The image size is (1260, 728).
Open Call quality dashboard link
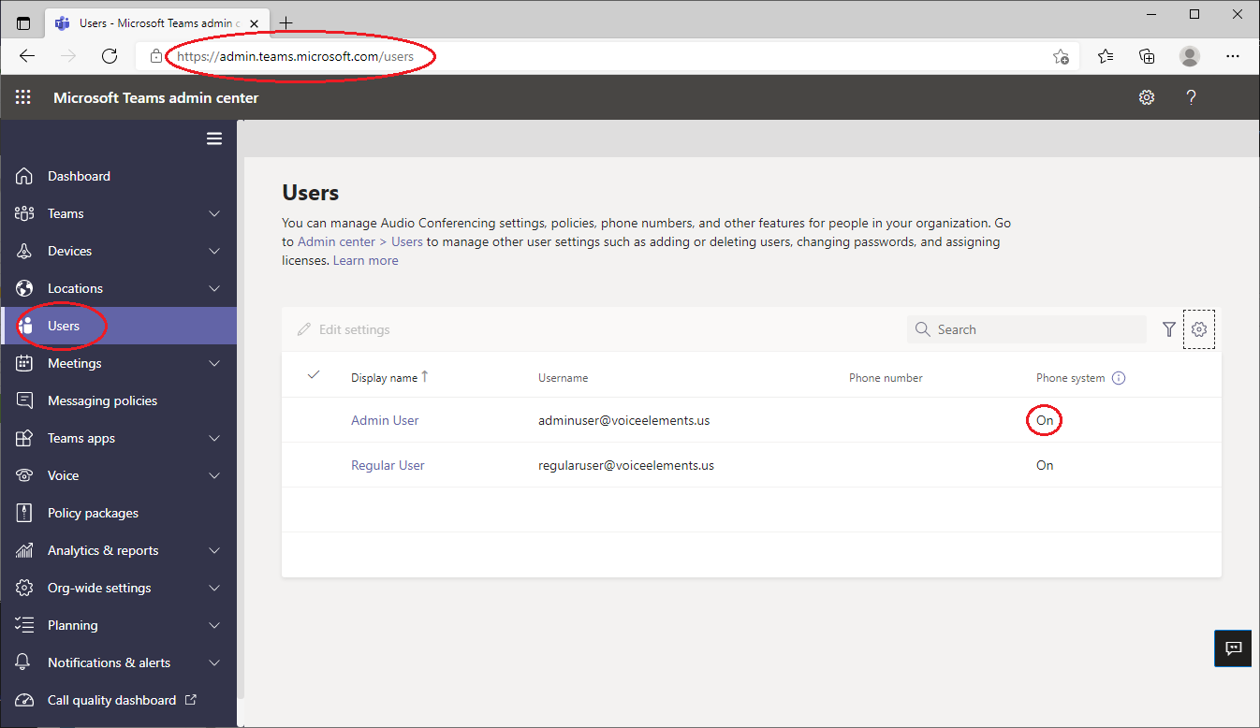click(118, 700)
